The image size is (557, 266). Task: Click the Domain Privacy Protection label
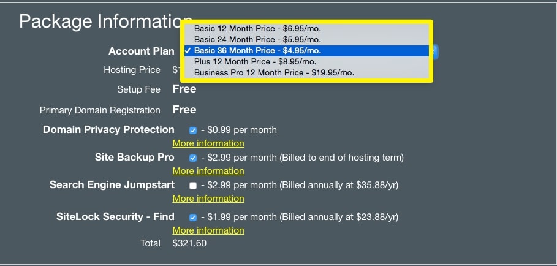pos(108,130)
